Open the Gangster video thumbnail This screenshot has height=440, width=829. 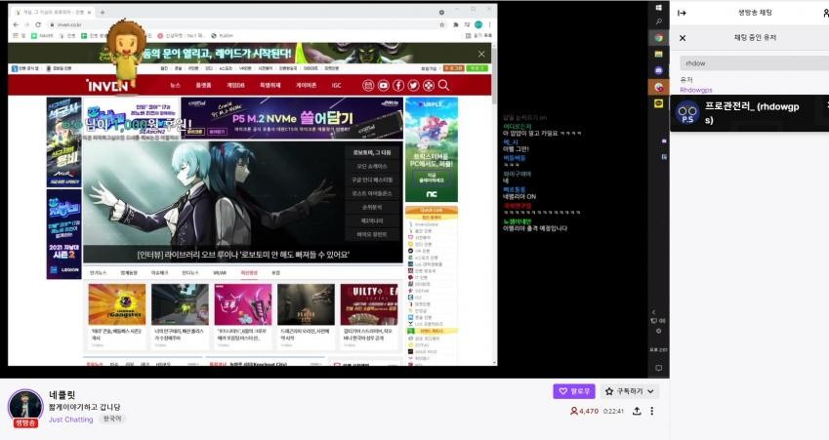point(117,304)
